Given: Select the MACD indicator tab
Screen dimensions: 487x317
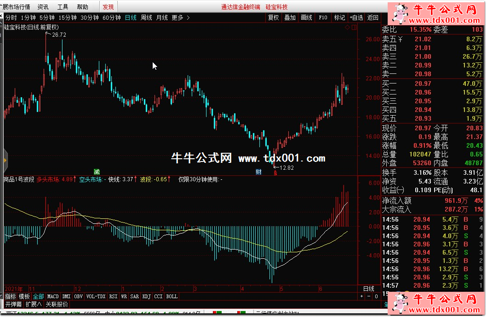Looking at the screenshot, I should click(53, 297).
